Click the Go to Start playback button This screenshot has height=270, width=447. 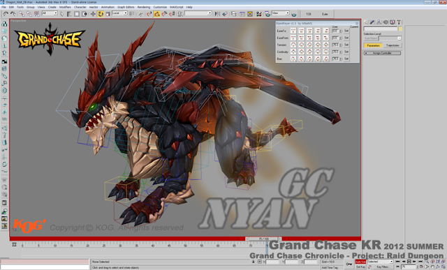coord(397,262)
